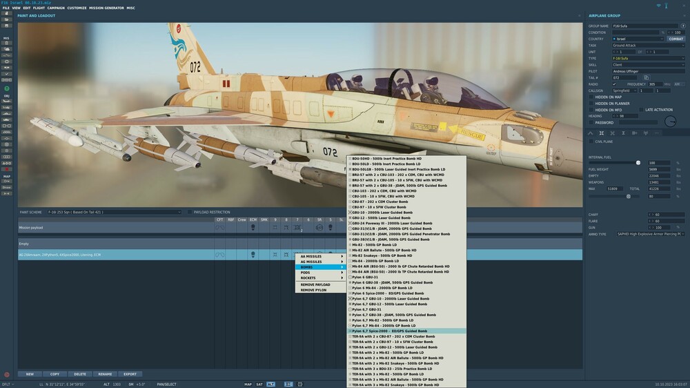Screen dimensions: 690x388
Task: Adjust the total weight percentage slider
Action: pyautogui.click(x=629, y=197)
